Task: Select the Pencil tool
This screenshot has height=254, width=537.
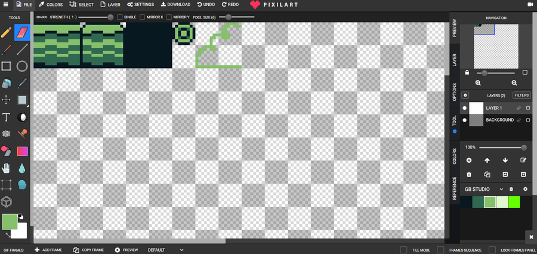Action: (6, 33)
